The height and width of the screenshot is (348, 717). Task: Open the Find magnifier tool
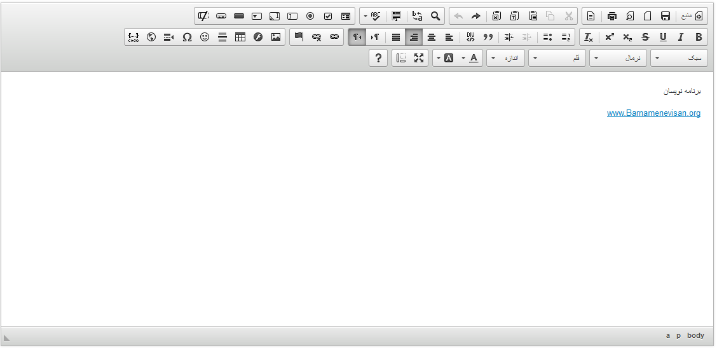435,16
